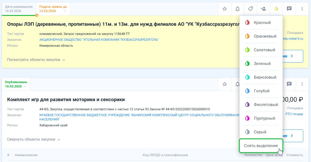Open tag icon on Опоры ЛЭП card

click(x=250, y=9)
